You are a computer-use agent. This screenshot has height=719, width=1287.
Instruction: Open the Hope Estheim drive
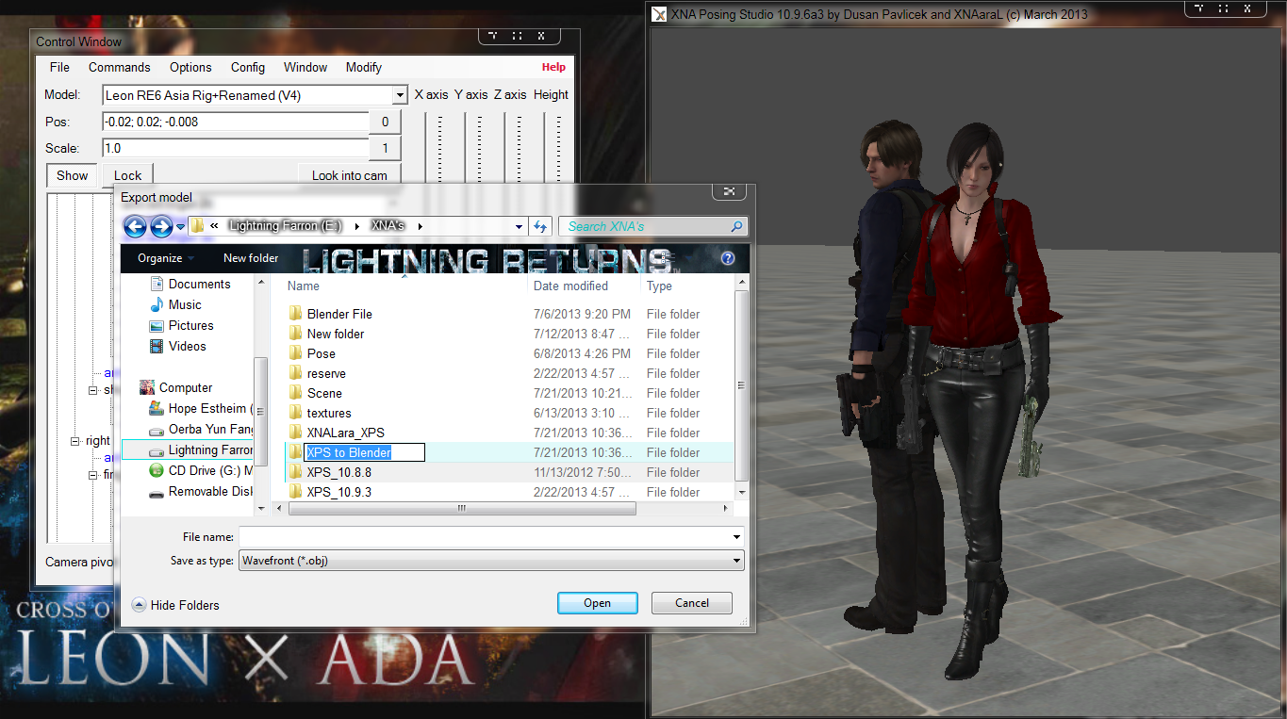pyautogui.click(x=201, y=408)
